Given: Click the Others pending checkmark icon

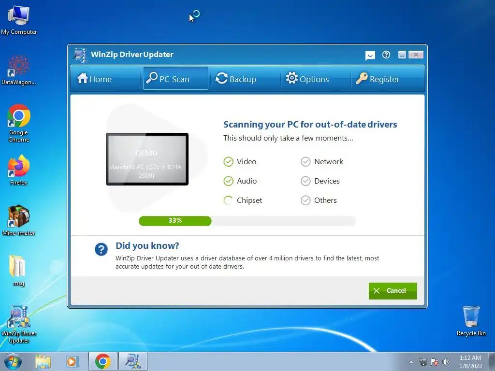Looking at the screenshot, I should coord(306,200).
